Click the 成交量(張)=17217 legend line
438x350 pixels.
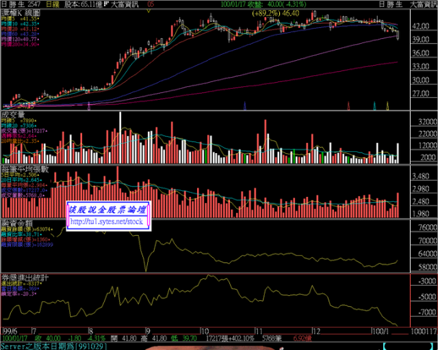[25, 131]
